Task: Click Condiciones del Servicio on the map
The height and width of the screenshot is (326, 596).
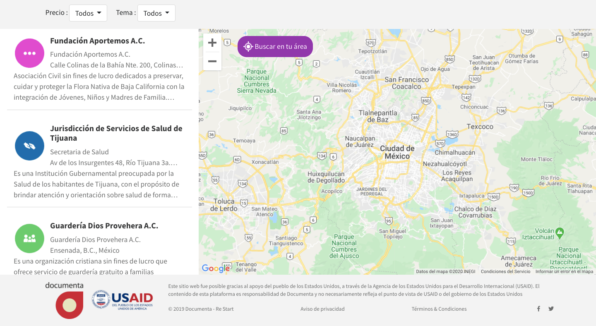Action: coord(505,272)
